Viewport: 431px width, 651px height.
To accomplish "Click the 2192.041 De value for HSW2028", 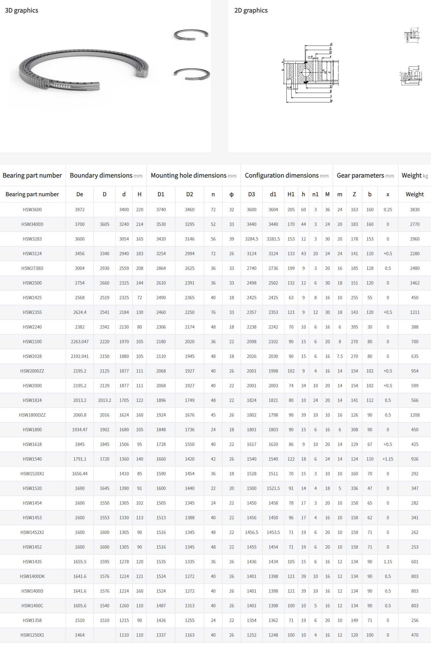I will (x=80, y=356).
